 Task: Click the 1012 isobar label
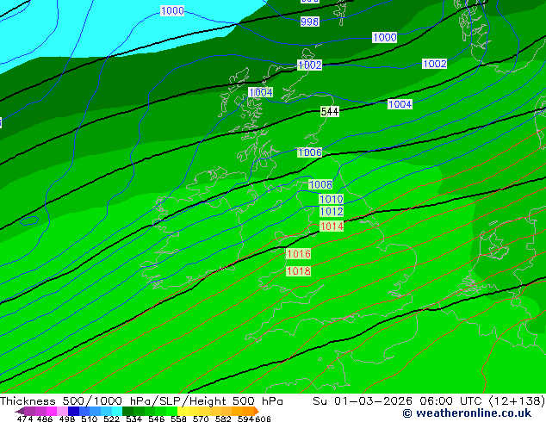coord(332,211)
